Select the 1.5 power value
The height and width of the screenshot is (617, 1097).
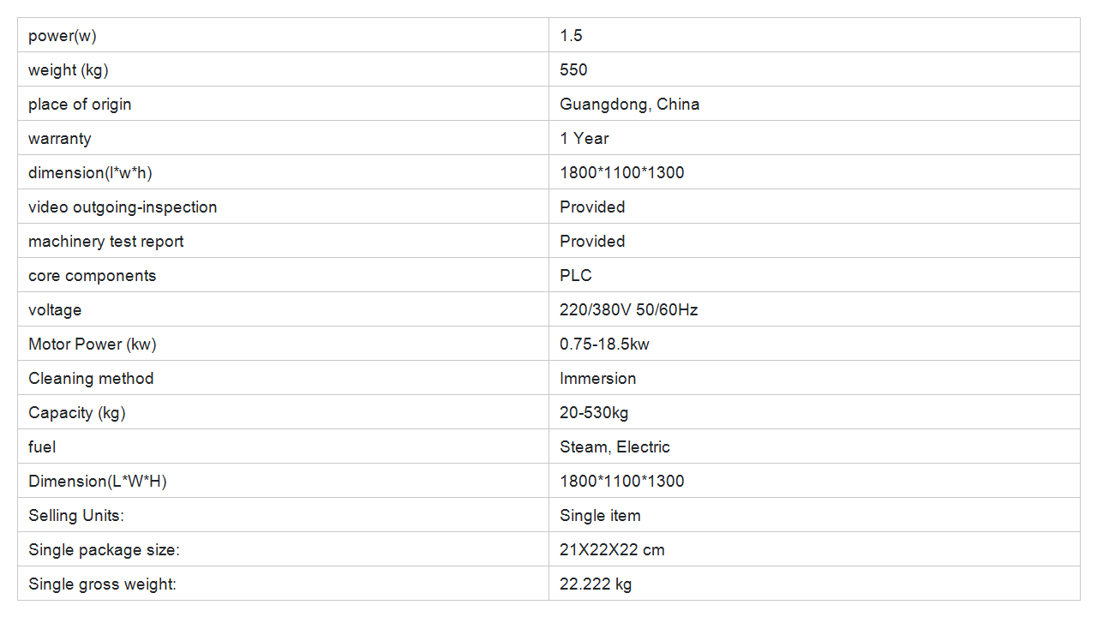pos(571,35)
